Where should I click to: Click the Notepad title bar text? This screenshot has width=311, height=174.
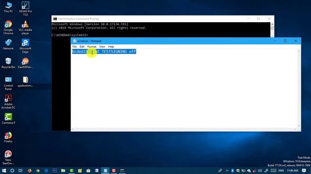click(x=89, y=41)
